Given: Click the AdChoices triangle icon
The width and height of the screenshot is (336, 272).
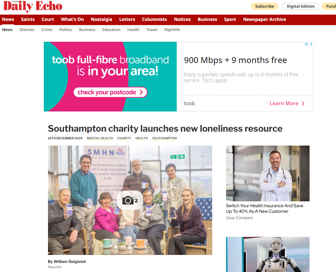Looking at the screenshot, I should (x=307, y=44).
